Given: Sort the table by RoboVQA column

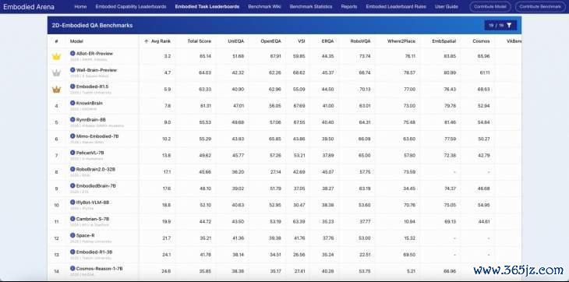Looking at the screenshot, I should point(360,41).
